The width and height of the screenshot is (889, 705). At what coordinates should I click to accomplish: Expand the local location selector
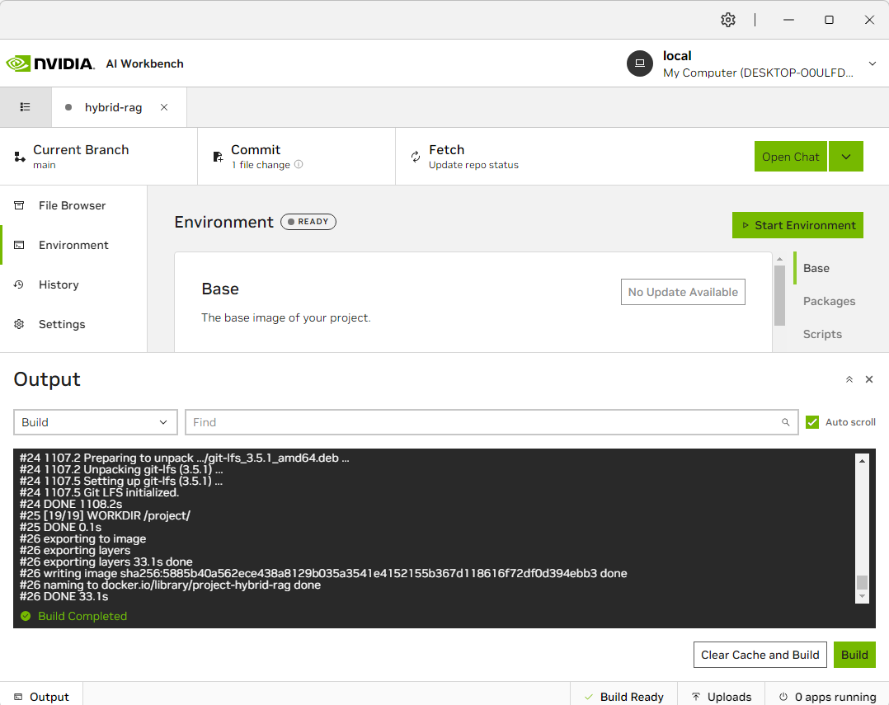coord(872,64)
